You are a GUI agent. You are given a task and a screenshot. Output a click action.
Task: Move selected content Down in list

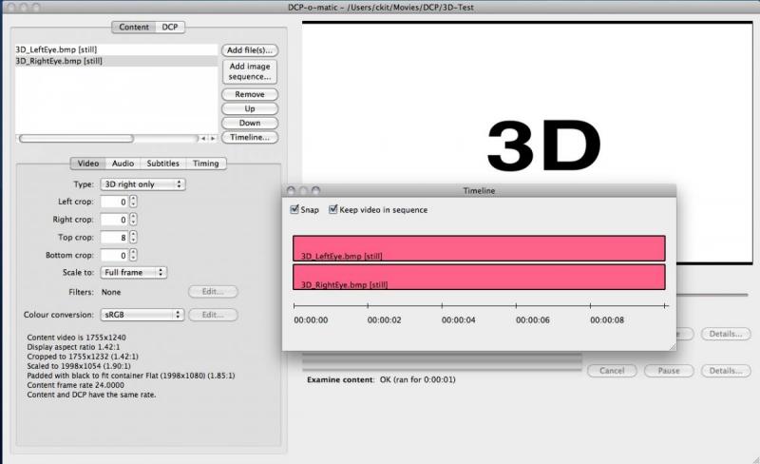250,124
